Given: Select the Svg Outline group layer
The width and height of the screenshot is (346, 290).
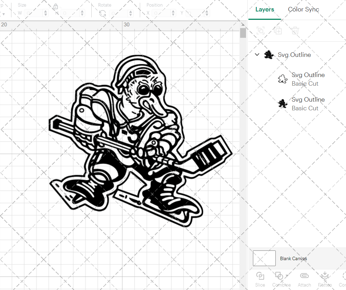Looking at the screenshot, I should pos(294,55).
